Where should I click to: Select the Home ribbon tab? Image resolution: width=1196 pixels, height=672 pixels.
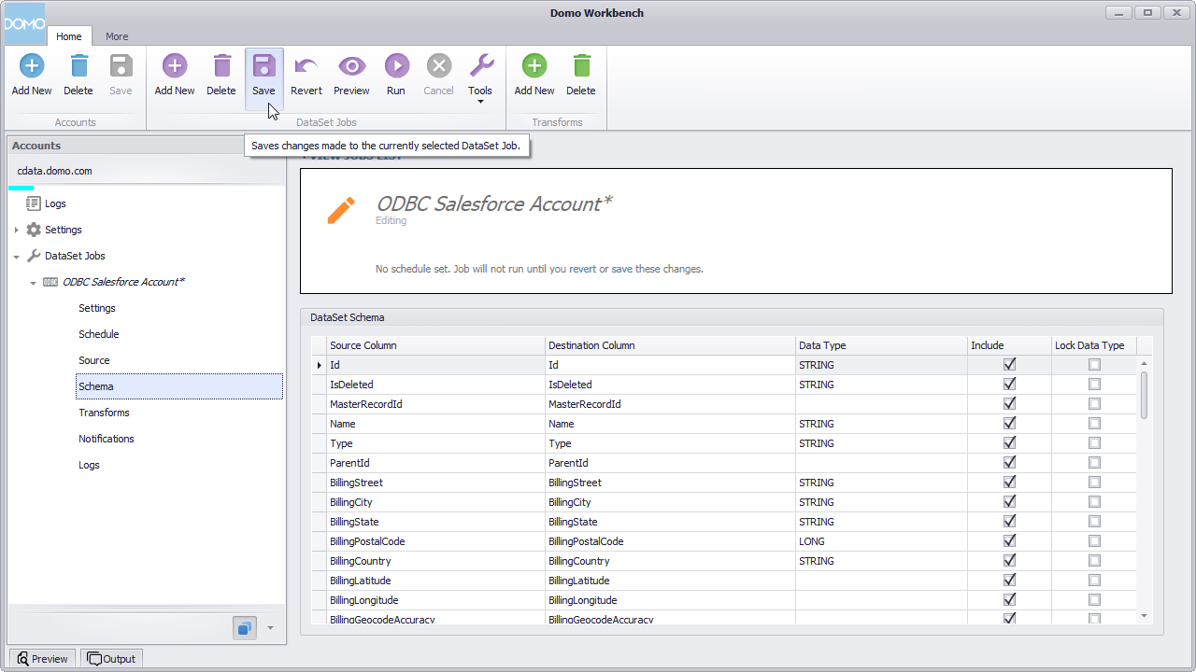tap(69, 36)
